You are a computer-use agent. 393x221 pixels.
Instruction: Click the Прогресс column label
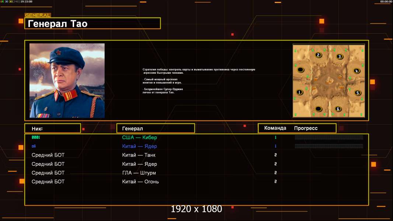coord(306,128)
